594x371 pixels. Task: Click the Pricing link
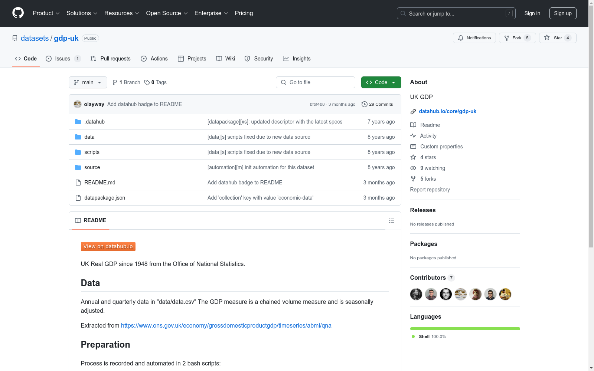click(244, 13)
